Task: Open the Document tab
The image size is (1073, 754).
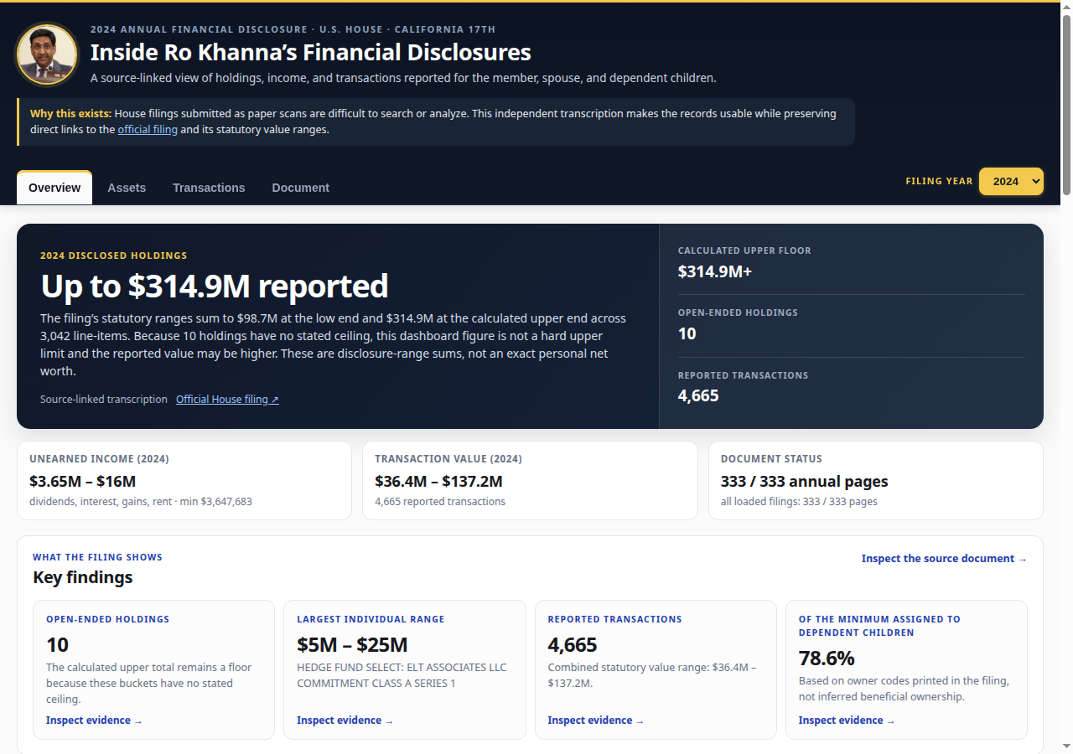Action: [300, 188]
